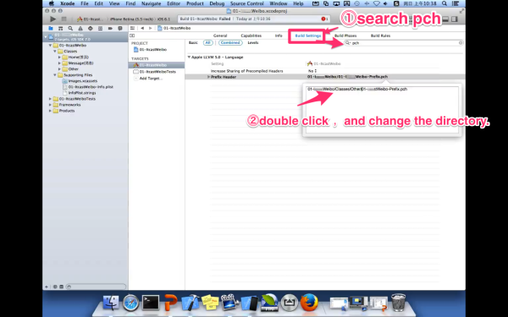The image size is (508, 317).
Task: Open the Breakpoint navigator icon
Action: click(110, 29)
